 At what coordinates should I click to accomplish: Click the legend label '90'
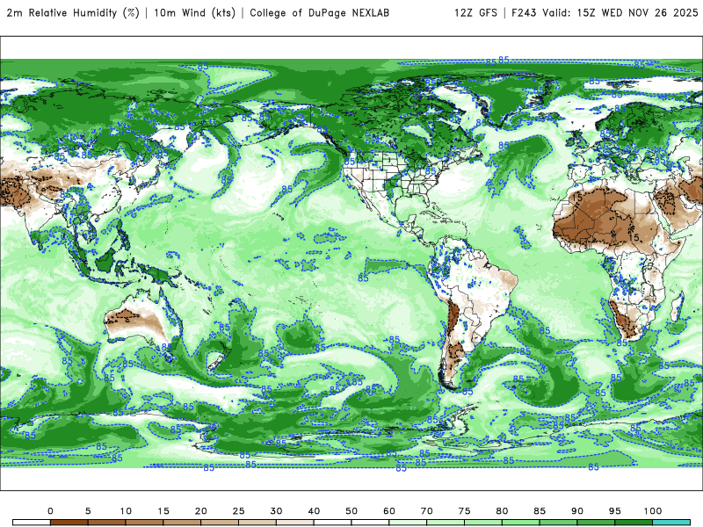coord(577,511)
